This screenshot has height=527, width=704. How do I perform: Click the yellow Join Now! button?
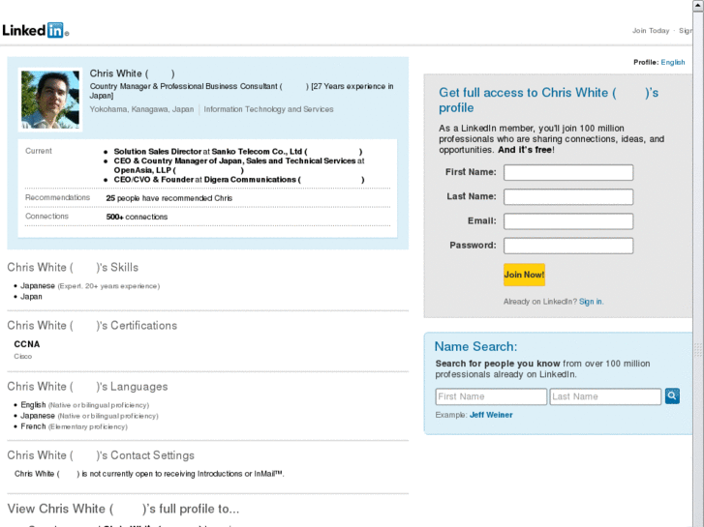click(524, 275)
